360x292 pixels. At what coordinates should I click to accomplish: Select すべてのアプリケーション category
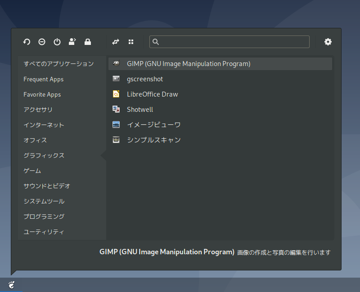(59, 64)
